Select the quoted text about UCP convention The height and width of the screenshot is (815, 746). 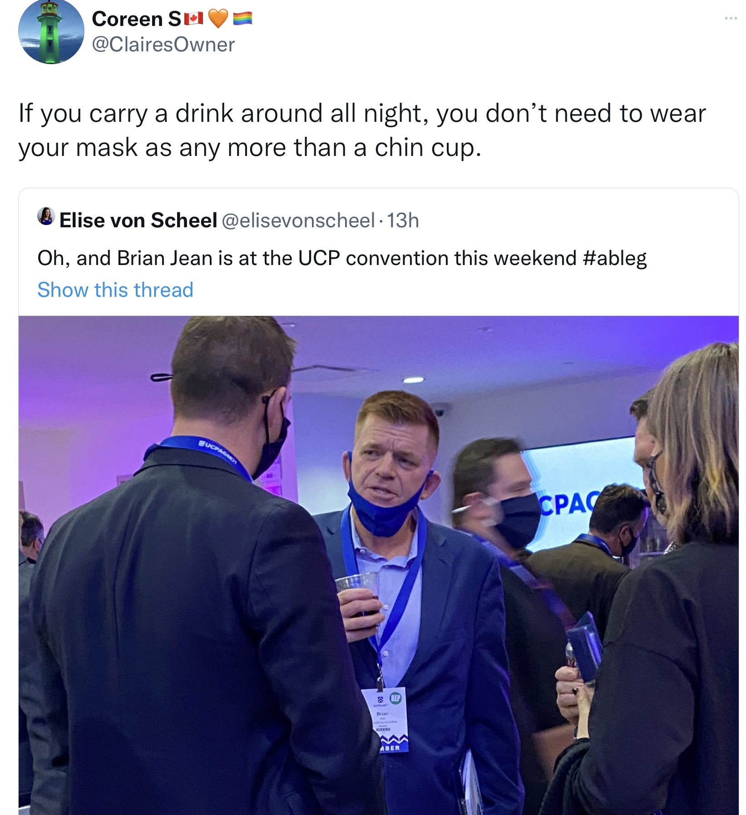click(309, 258)
